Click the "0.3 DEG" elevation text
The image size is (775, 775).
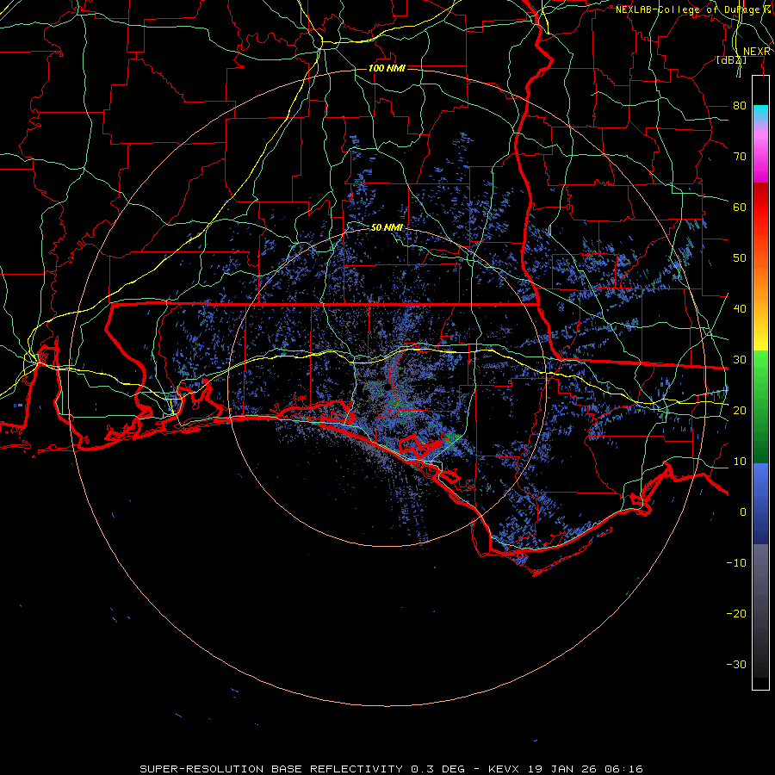tap(438, 769)
